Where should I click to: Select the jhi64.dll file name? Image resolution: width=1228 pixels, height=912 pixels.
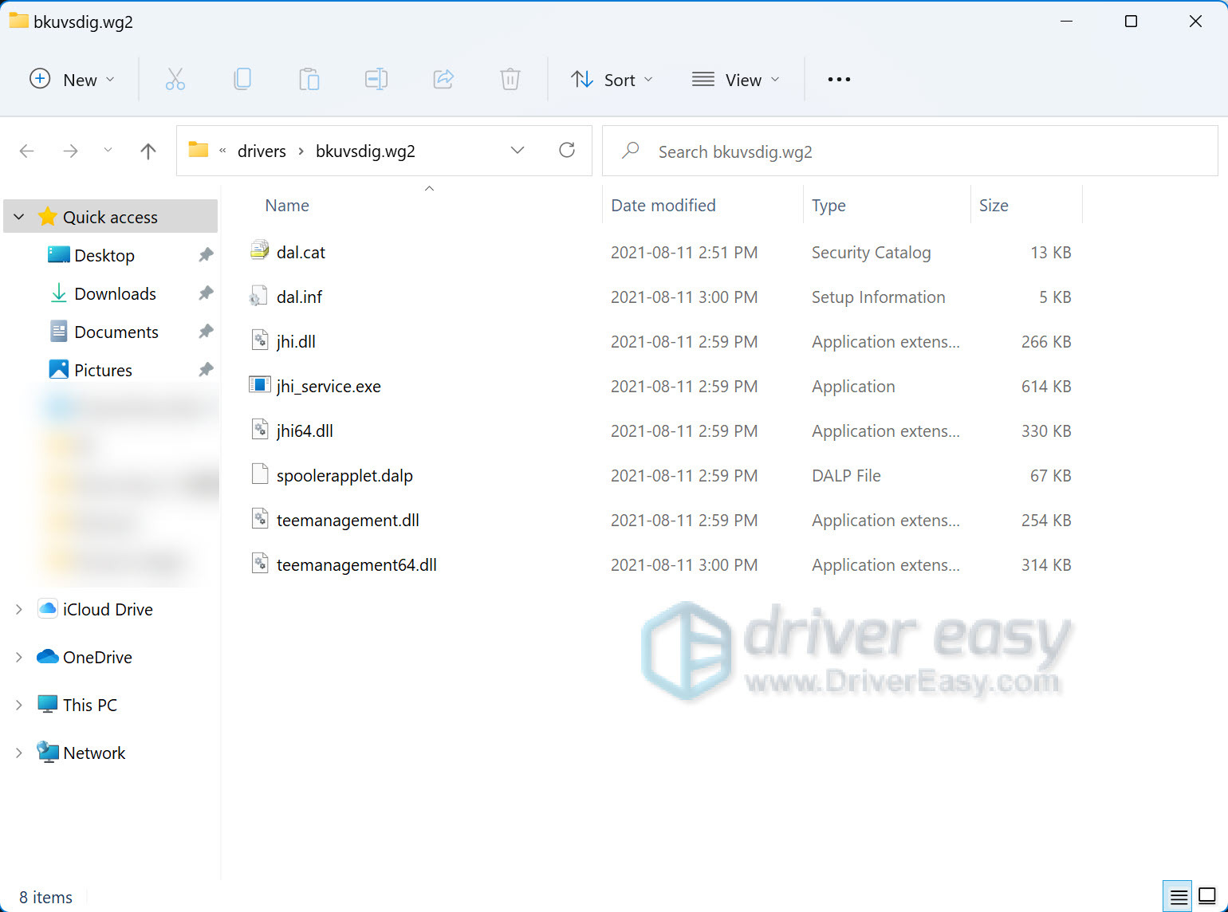pos(305,430)
